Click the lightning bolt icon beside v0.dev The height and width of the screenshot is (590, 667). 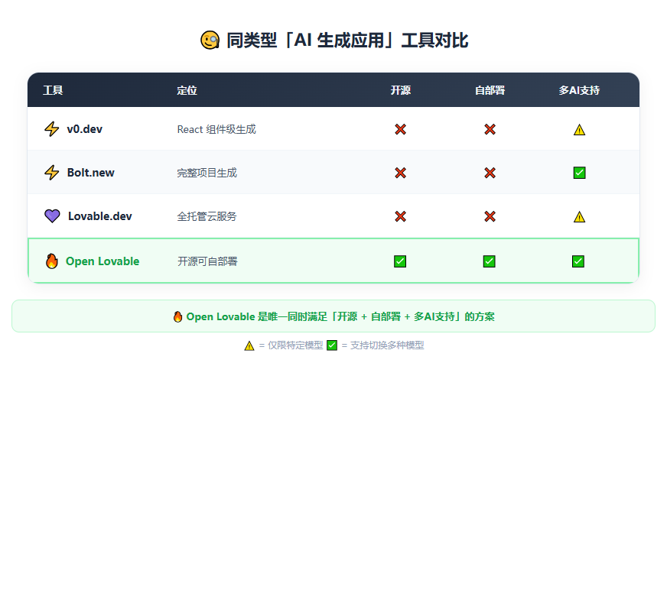tap(52, 129)
